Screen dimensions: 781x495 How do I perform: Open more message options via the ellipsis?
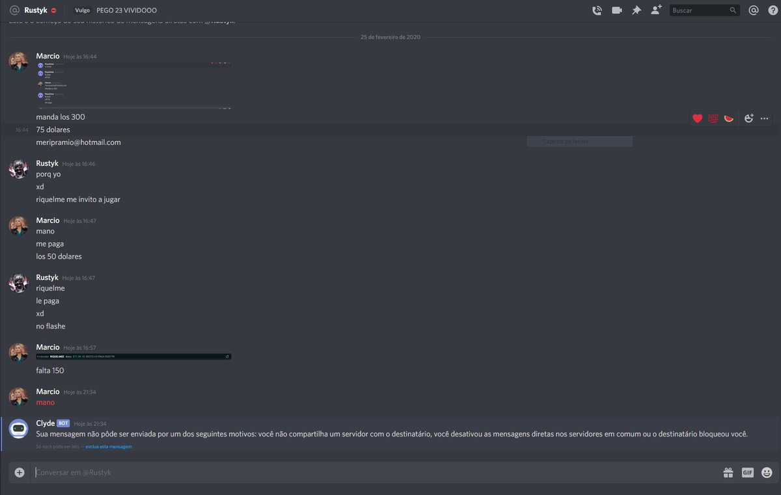click(764, 118)
